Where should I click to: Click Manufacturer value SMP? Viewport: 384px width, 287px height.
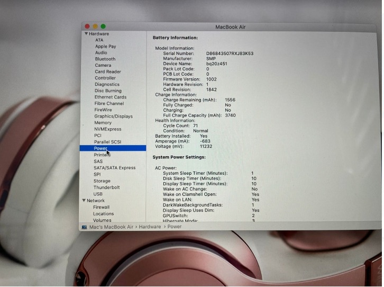tap(211, 59)
